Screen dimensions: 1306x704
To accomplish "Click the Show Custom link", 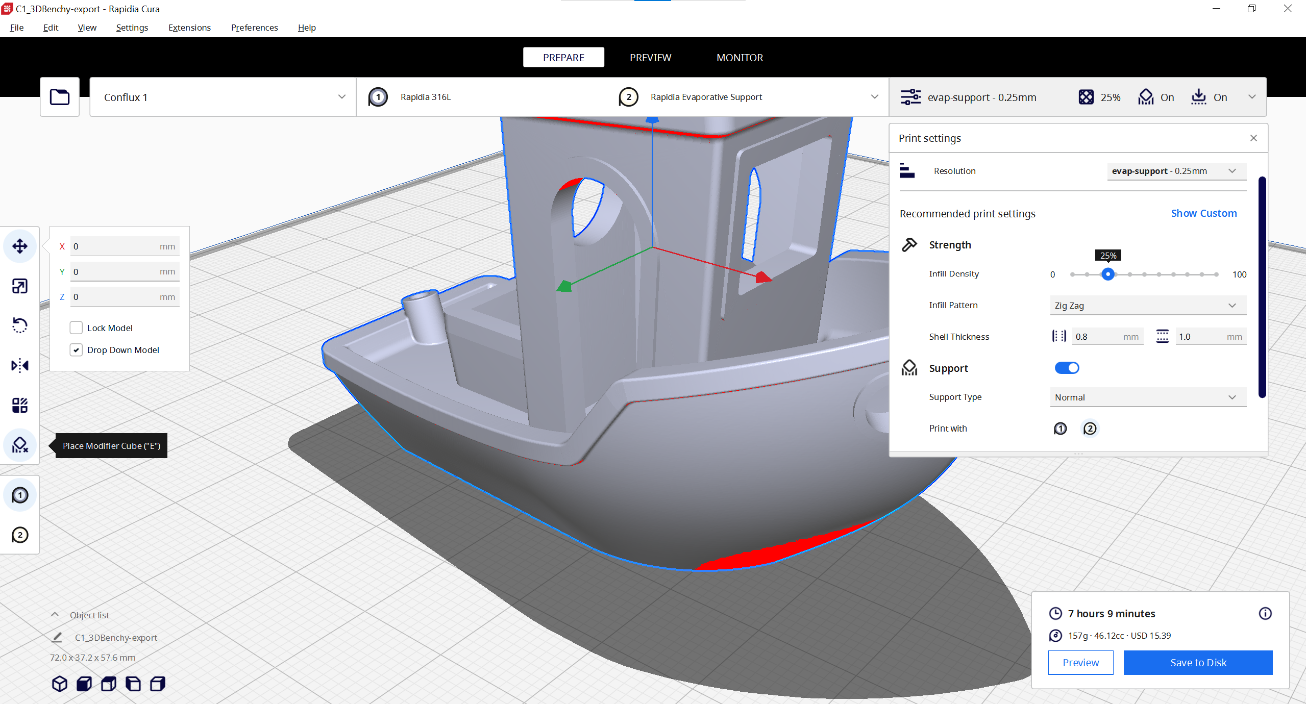I will coord(1203,213).
